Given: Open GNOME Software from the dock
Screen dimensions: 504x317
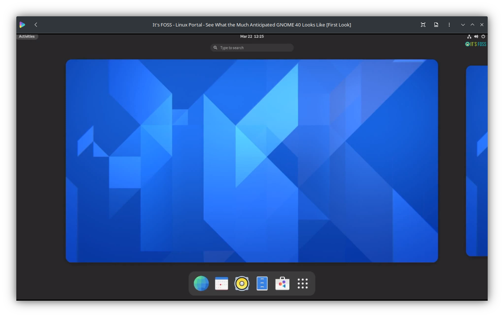Looking at the screenshot, I should 282,283.
